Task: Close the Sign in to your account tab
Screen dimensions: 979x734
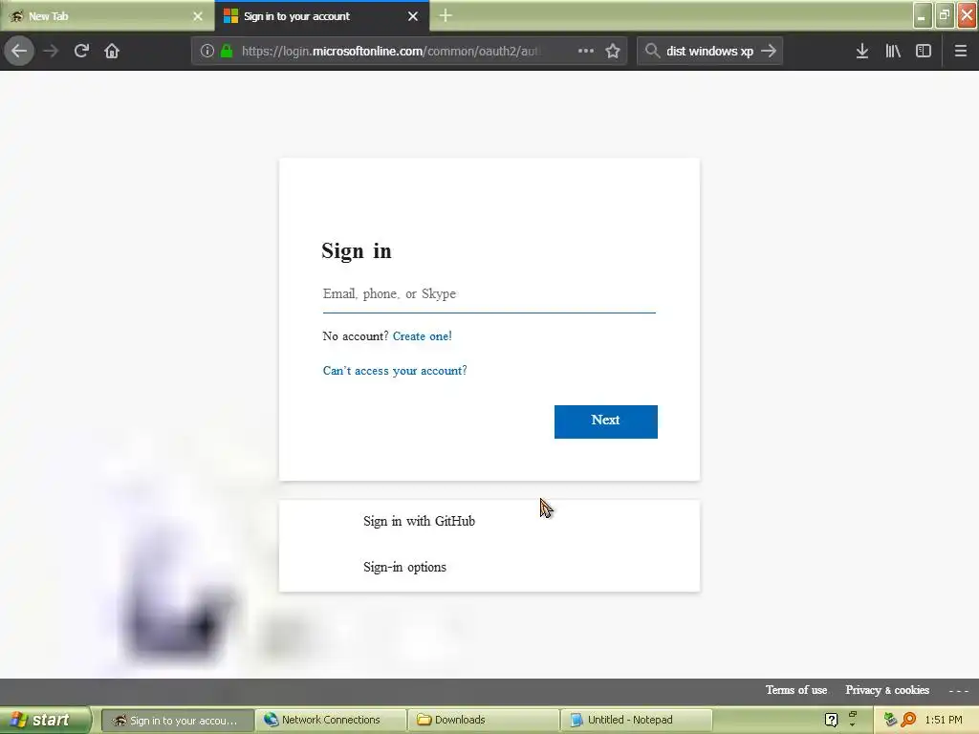Action: [413, 16]
